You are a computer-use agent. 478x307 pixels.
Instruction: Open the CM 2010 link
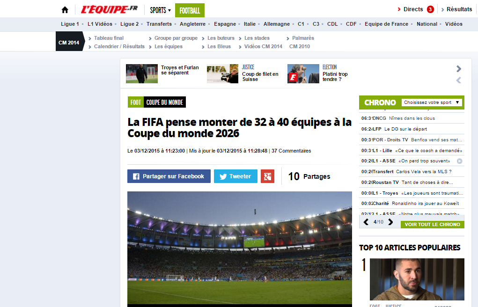coord(300,47)
